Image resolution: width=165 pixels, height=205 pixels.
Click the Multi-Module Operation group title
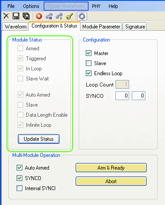click(36, 155)
